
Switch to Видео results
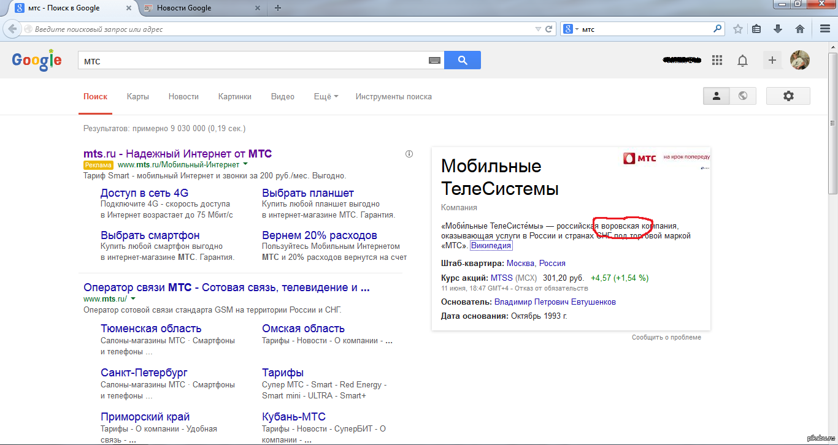tap(283, 97)
